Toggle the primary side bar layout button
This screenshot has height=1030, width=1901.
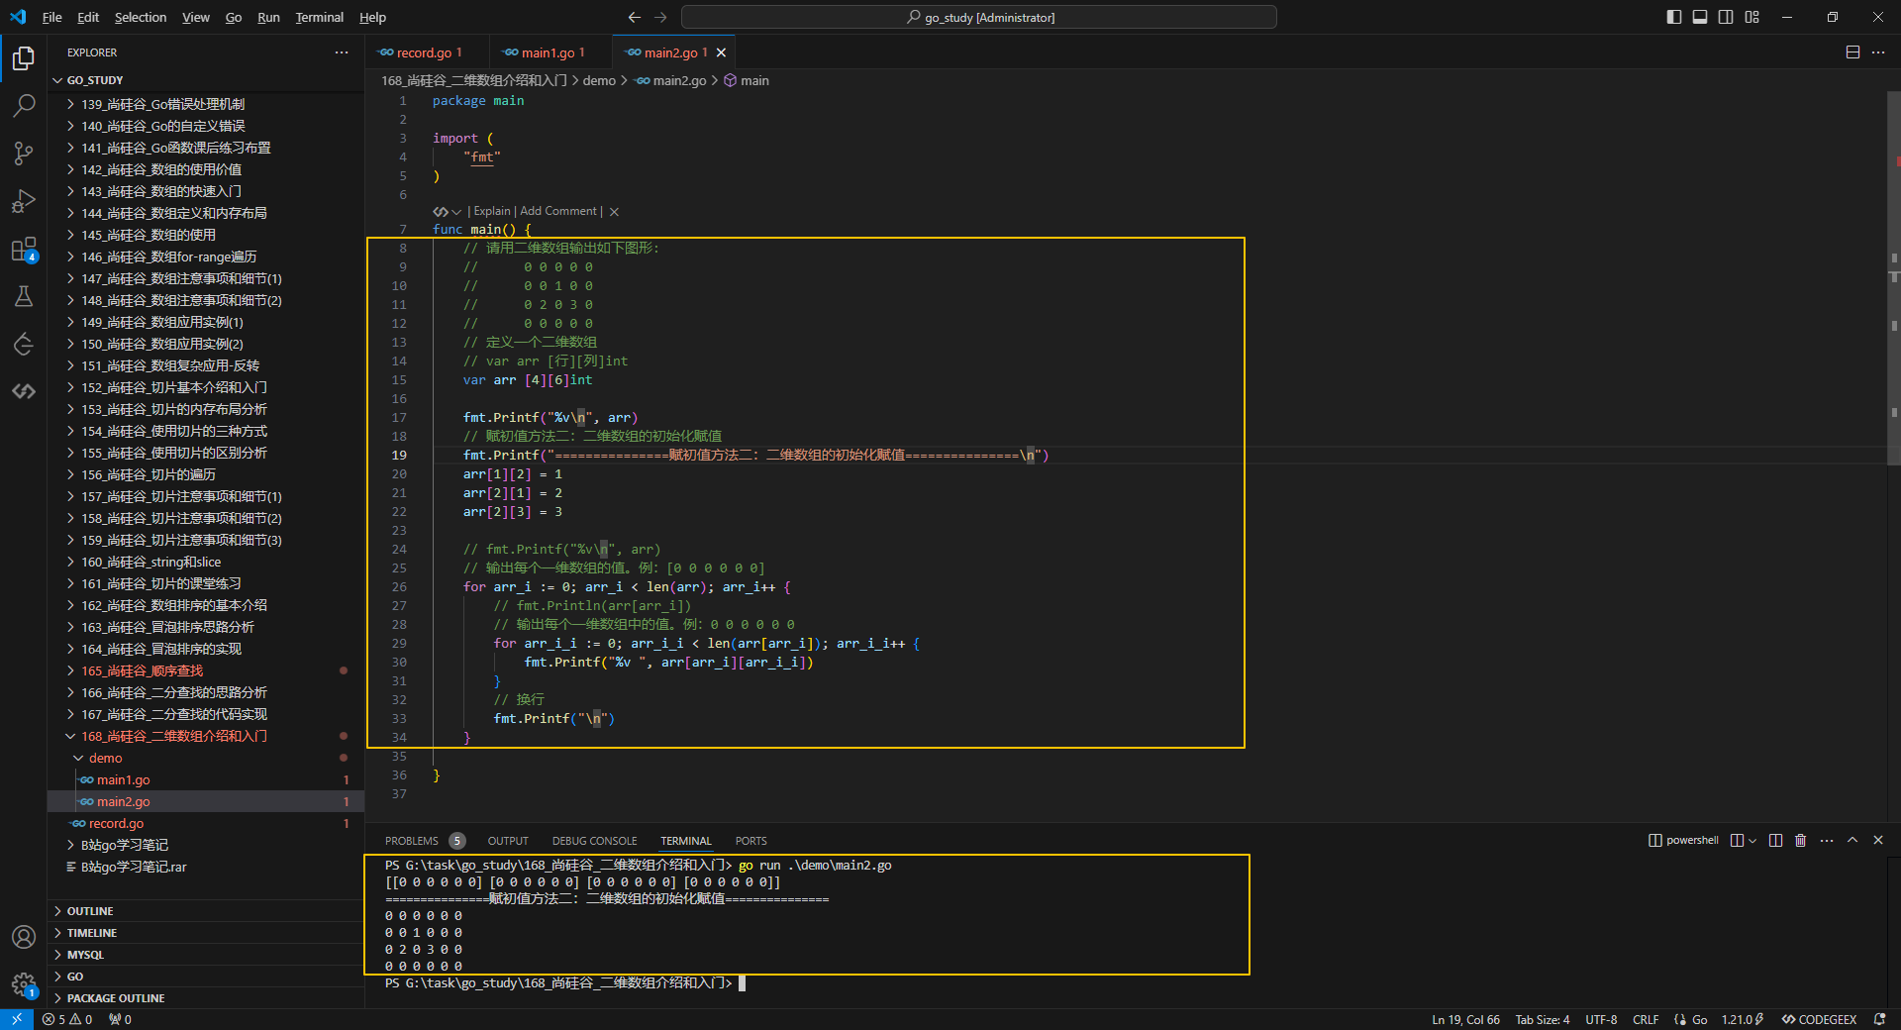tap(1673, 17)
